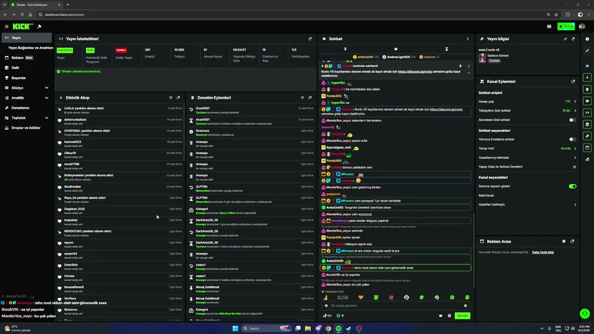Open Başarılar in the sidebar
This screenshot has width=594, height=334.
(x=26, y=78)
